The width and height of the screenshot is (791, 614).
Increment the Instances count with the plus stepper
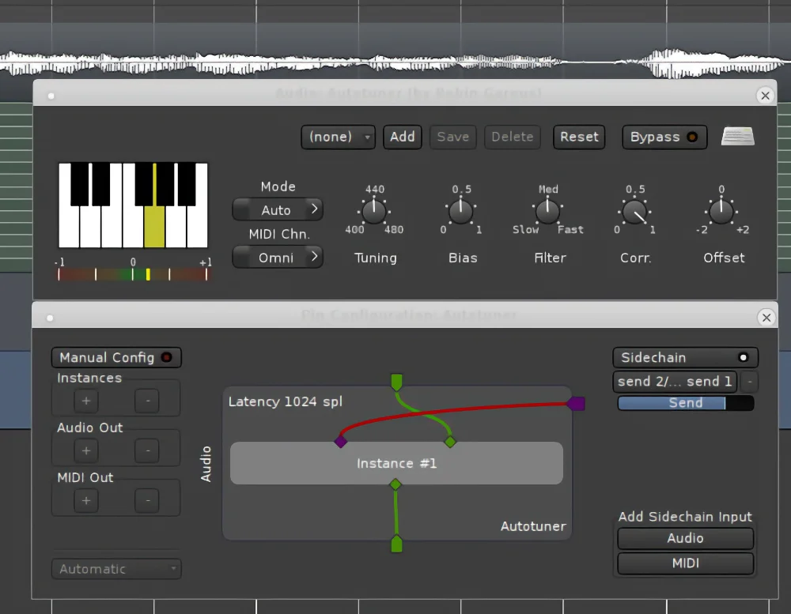[85, 401]
